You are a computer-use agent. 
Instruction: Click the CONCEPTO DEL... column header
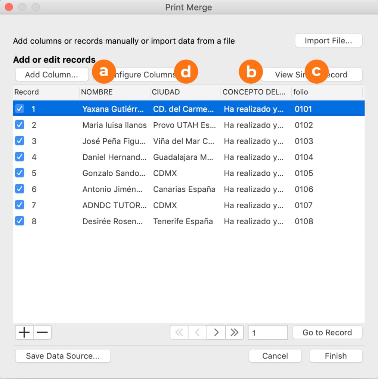tap(256, 92)
